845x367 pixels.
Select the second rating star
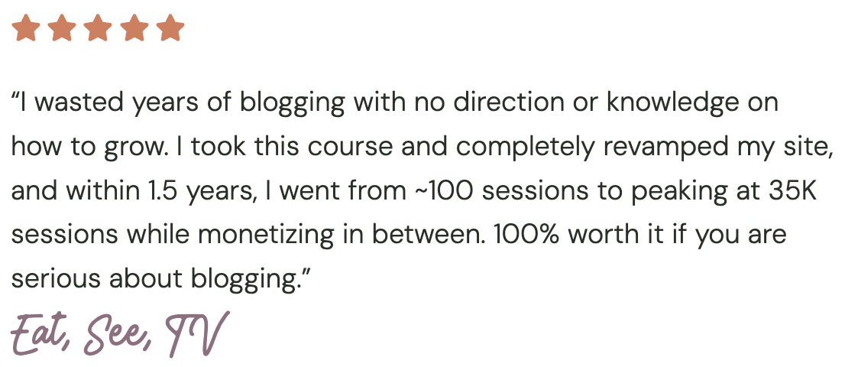62,28
